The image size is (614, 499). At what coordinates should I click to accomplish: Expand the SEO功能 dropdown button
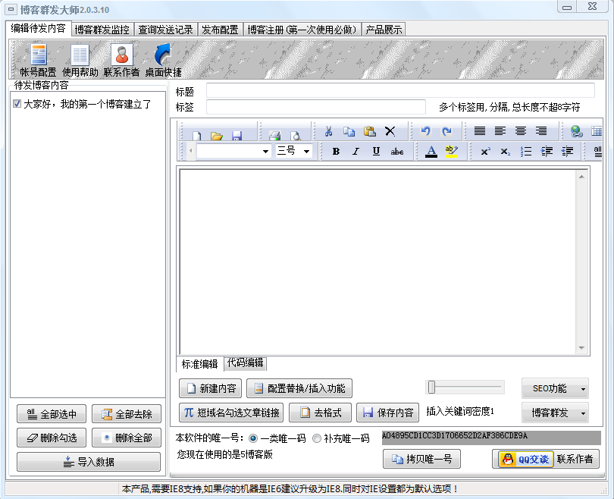[582, 389]
